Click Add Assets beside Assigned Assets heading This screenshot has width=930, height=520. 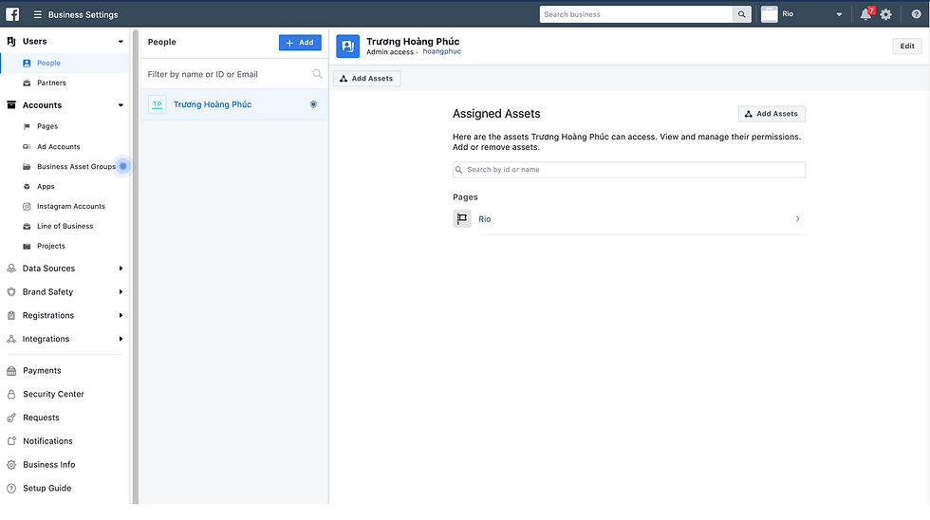tap(772, 114)
